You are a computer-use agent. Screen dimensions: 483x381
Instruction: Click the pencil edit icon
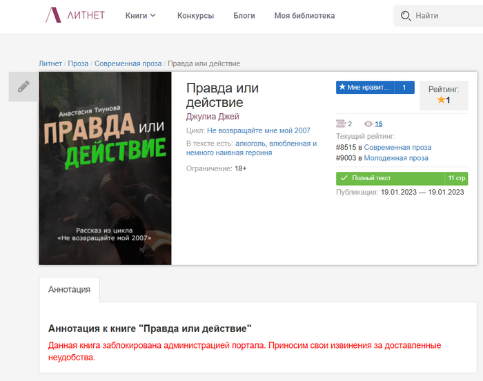[x=23, y=86]
